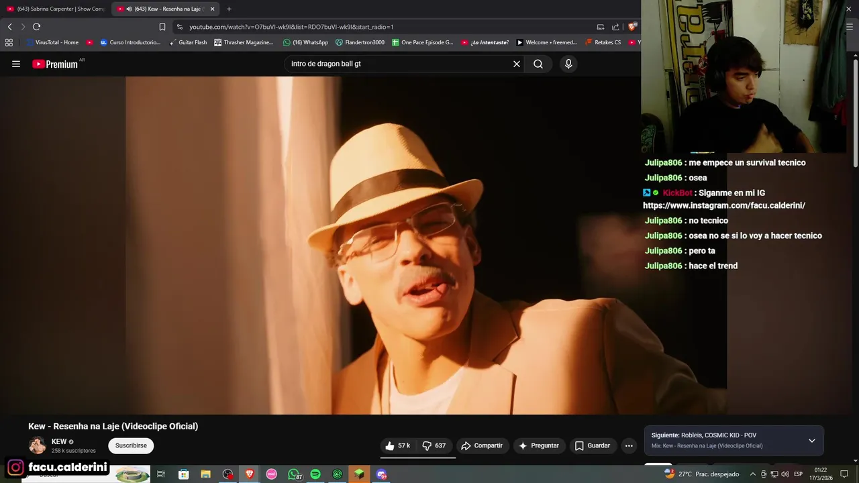Open File Explorer from taskbar
This screenshot has width=859, height=483.
point(205,474)
